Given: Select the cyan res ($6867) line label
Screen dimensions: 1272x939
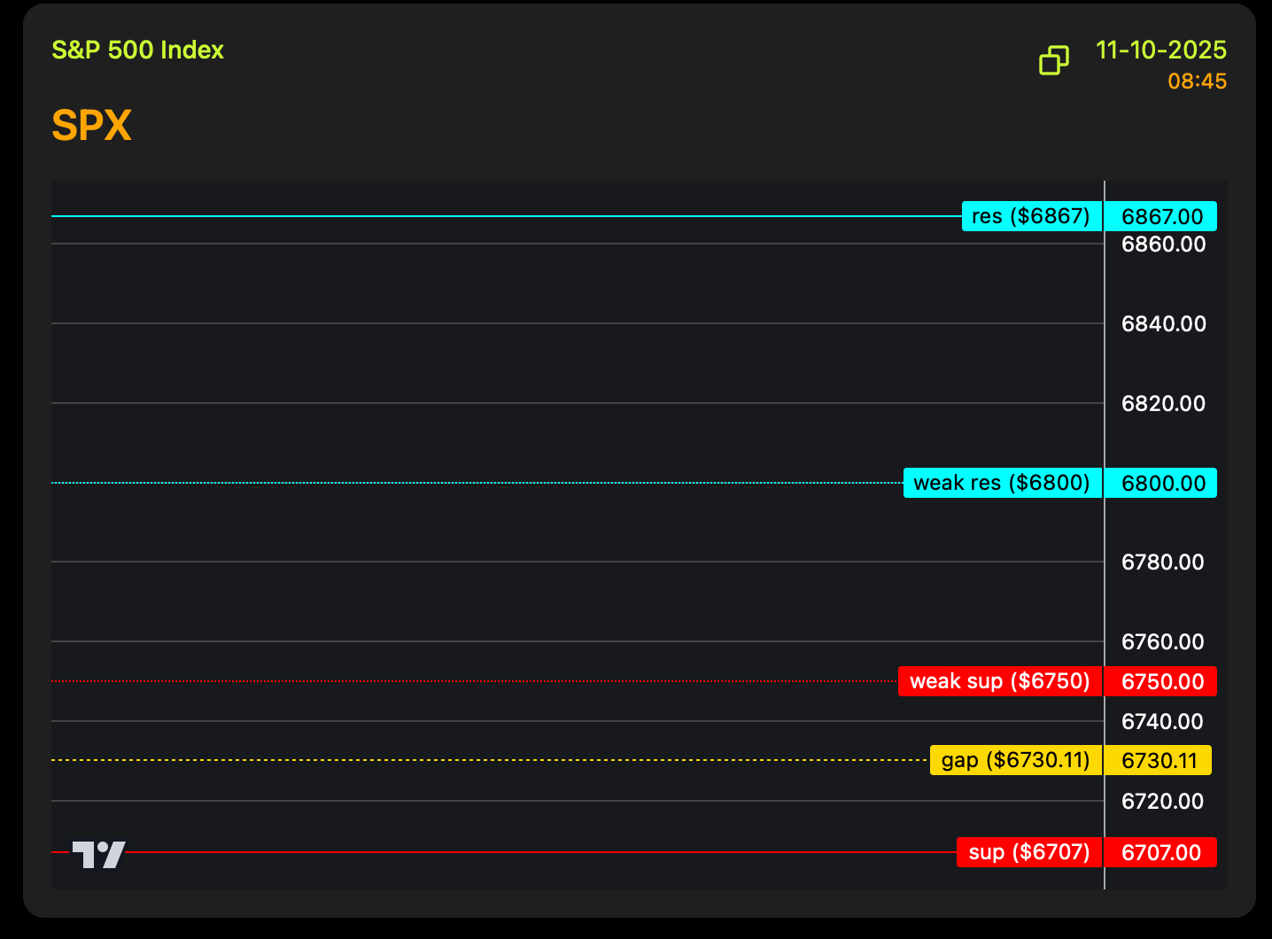Looking at the screenshot, I should (1031, 216).
